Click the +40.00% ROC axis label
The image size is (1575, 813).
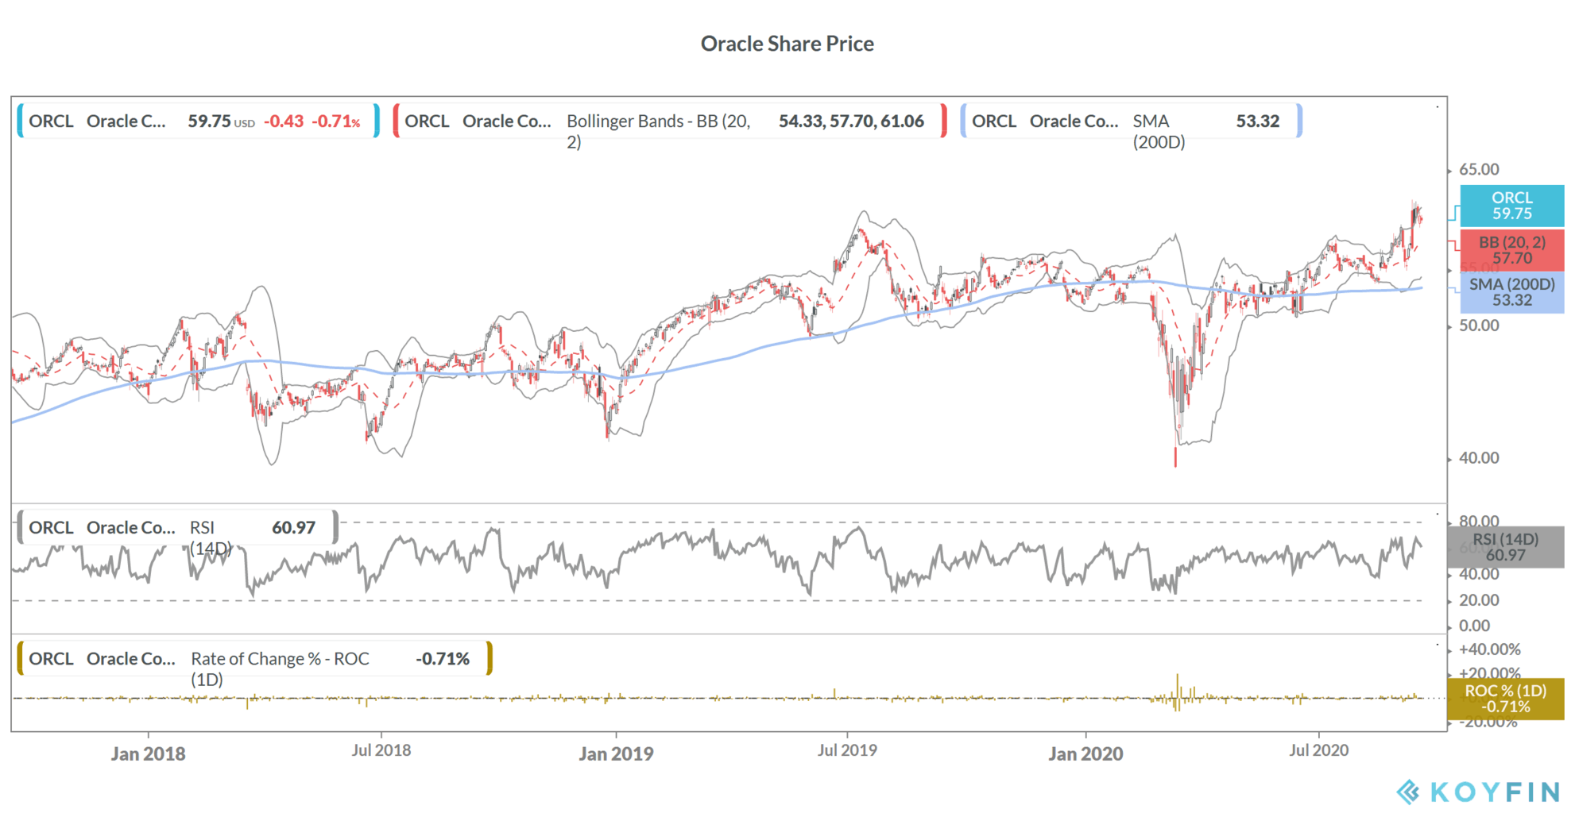(x=1489, y=649)
